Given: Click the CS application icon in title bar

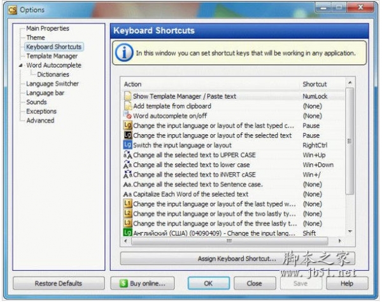Looking at the screenshot, I should [12, 10].
